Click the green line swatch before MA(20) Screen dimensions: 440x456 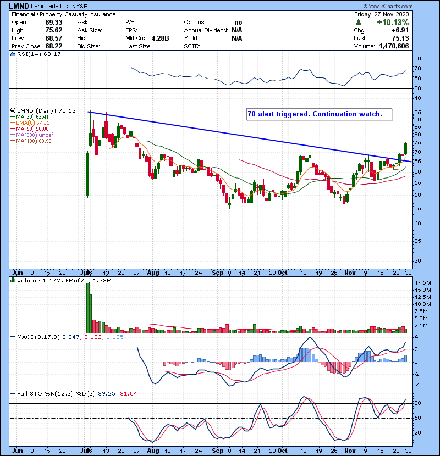pos(13,117)
